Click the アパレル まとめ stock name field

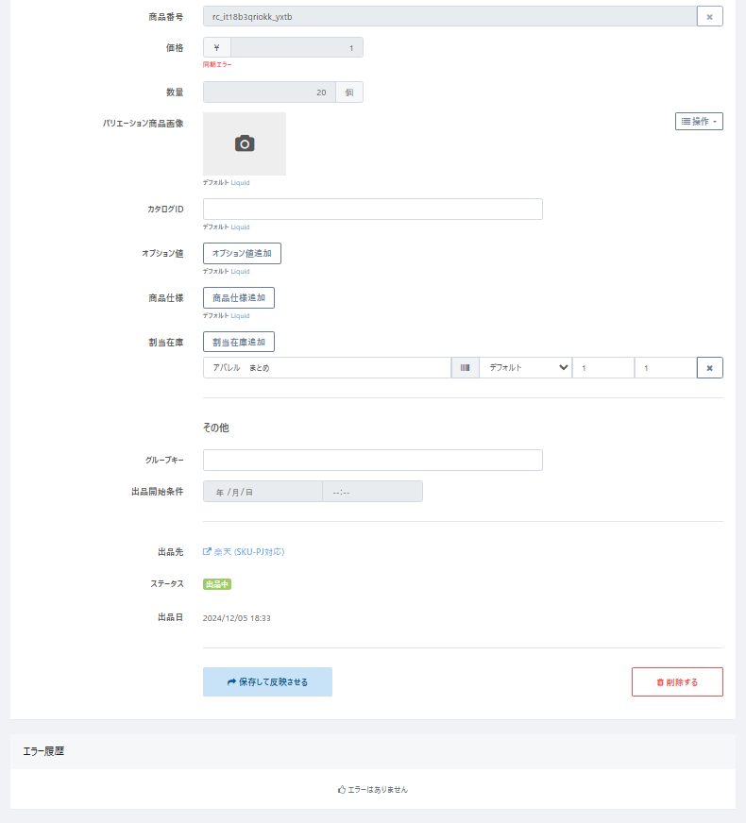[x=327, y=367]
